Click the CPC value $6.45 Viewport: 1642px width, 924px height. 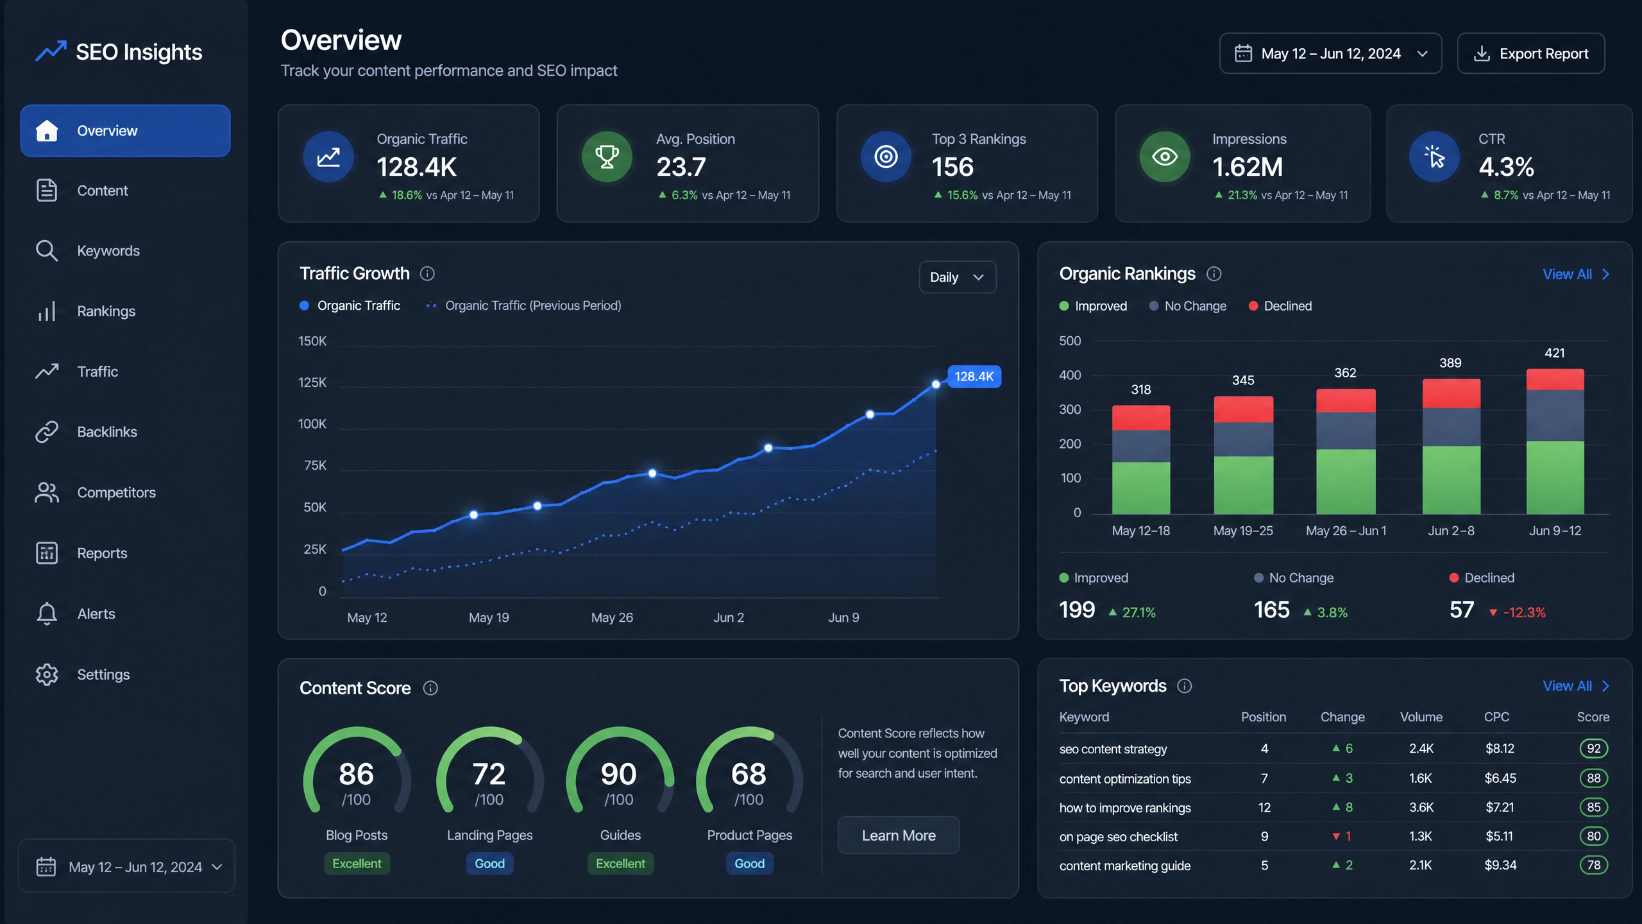pyautogui.click(x=1500, y=778)
